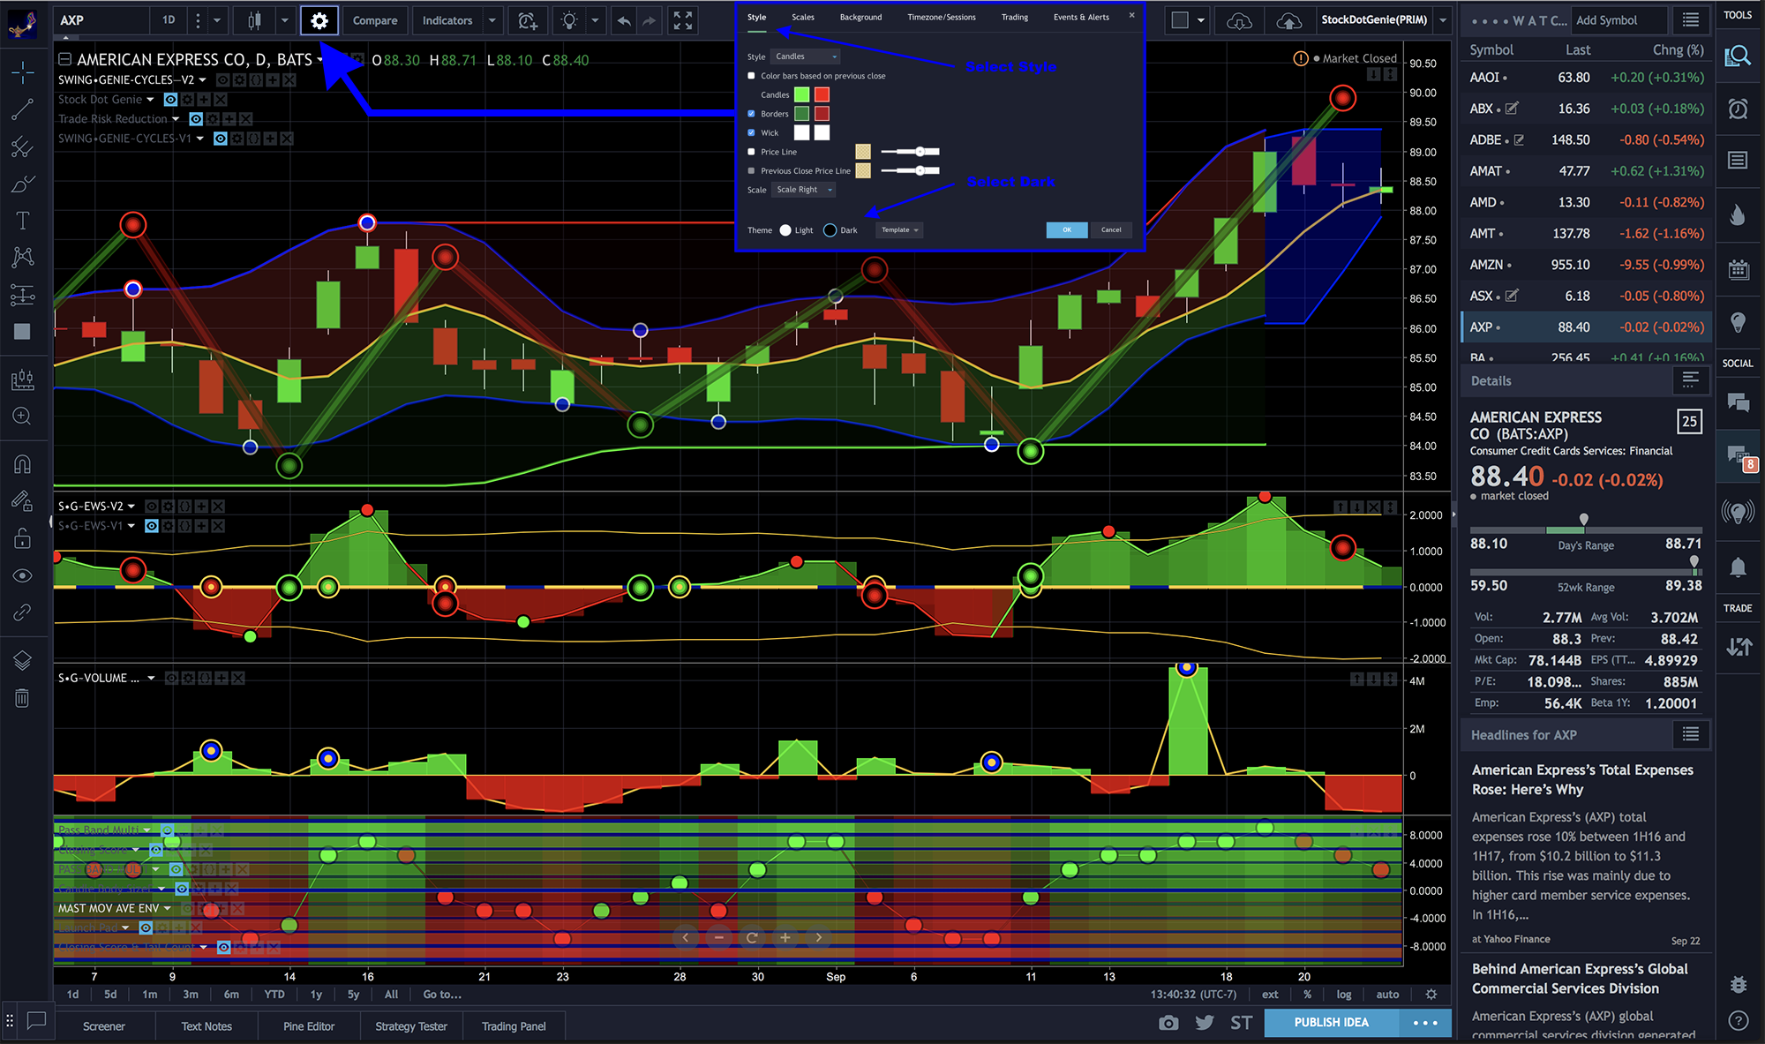
Task: Select the crosshair cursor tool
Action: tap(23, 72)
